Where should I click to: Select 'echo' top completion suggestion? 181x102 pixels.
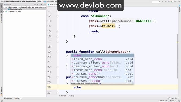tap(102, 56)
